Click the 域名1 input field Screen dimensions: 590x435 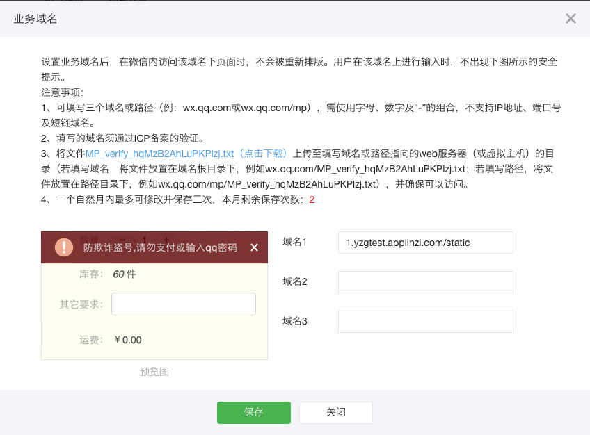(x=426, y=243)
